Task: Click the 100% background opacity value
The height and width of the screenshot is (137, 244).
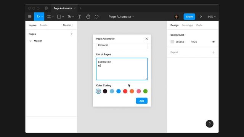Action: 194,41
